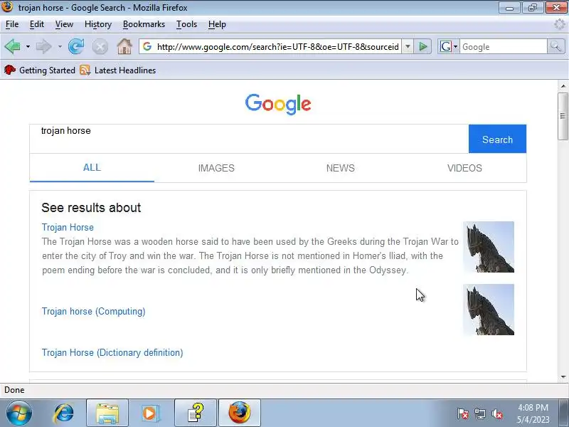The height and width of the screenshot is (427, 569).
Task: Open the forward history dropdown arrow
Action: coord(60,47)
